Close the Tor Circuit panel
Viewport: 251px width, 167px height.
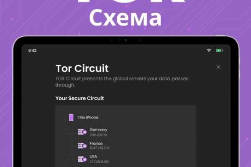pos(218,67)
